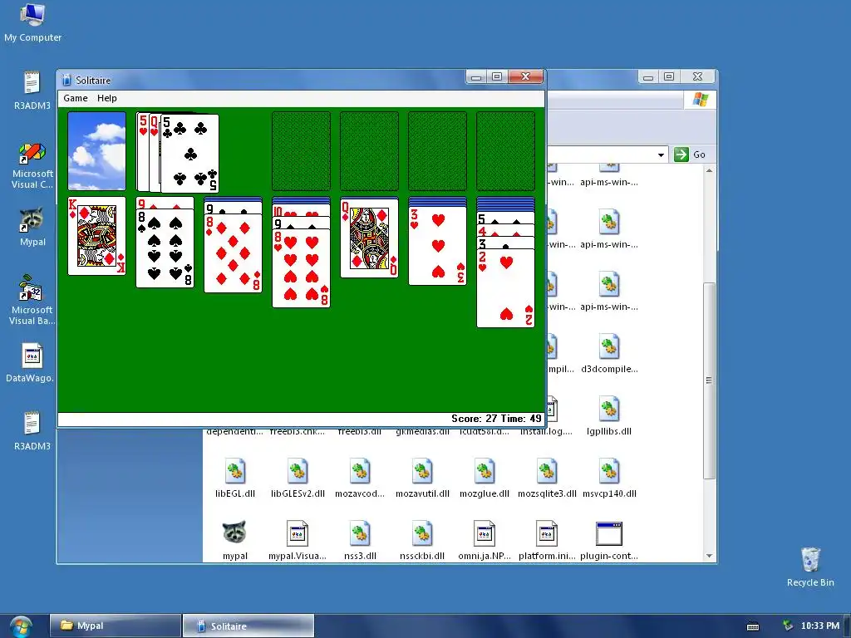
Task: Select the top R3ADM3 desktop file
Action: (x=32, y=91)
